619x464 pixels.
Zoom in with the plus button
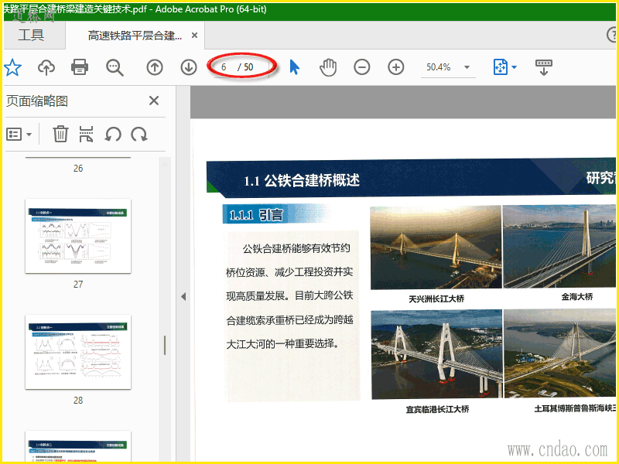tap(395, 67)
